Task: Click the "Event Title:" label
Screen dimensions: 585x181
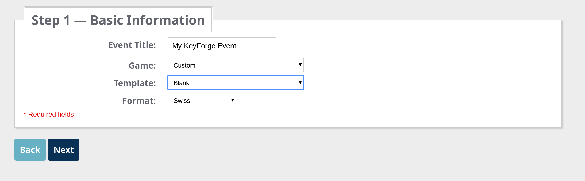Action: point(132,45)
